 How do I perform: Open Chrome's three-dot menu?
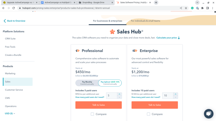213,8
